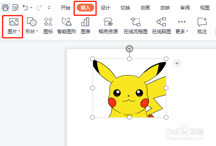The image size is (216, 146).
Task: Click the top-right resize handle of image
Action: [166, 59]
